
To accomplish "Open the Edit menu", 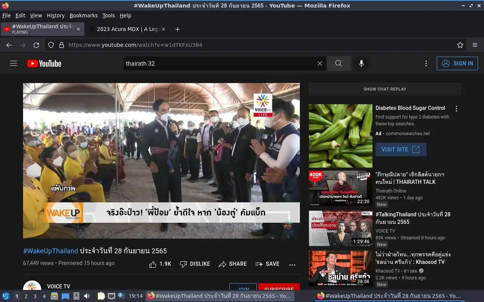I will (20, 15).
